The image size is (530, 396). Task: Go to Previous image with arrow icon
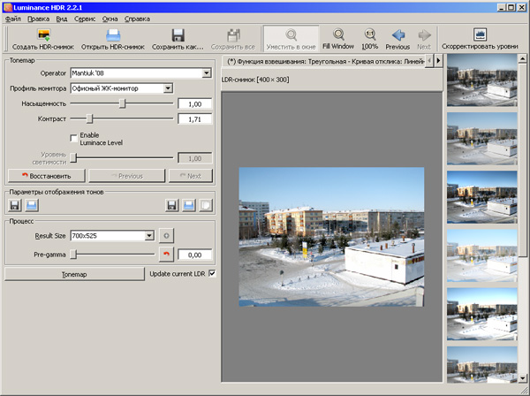[x=397, y=34]
